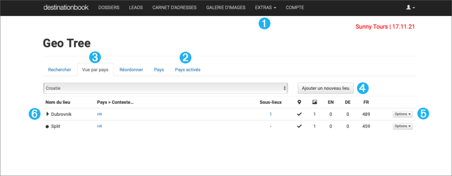Click the HR link for Dubrovnik
The width and height of the screenshot is (452, 176).
[x=100, y=114]
